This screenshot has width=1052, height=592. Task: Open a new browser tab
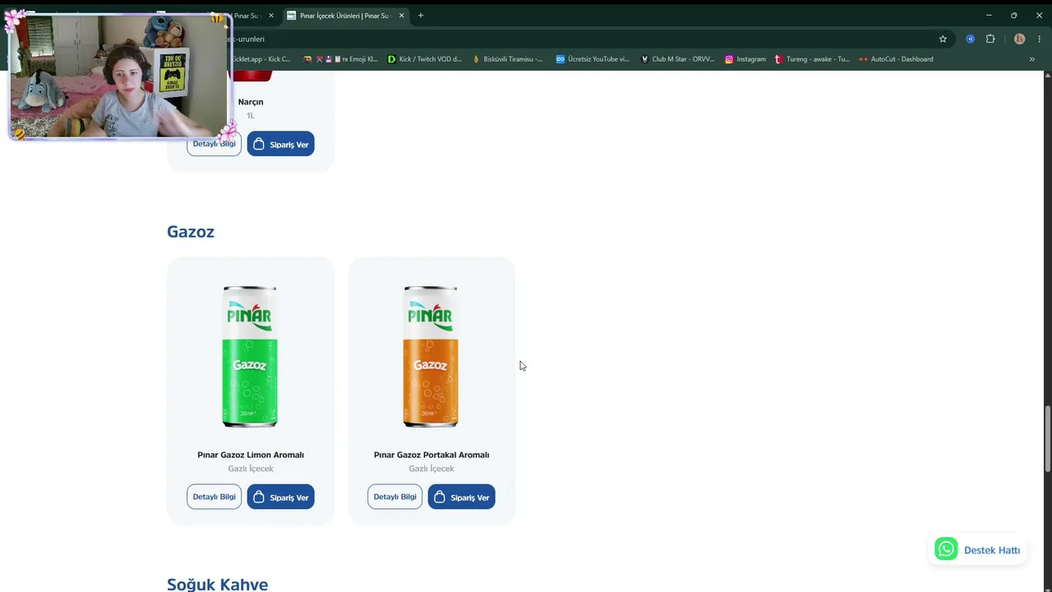click(x=421, y=16)
